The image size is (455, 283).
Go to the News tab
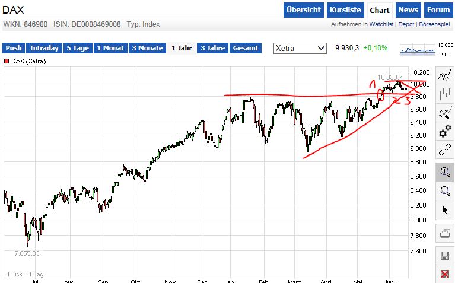click(x=408, y=10)
